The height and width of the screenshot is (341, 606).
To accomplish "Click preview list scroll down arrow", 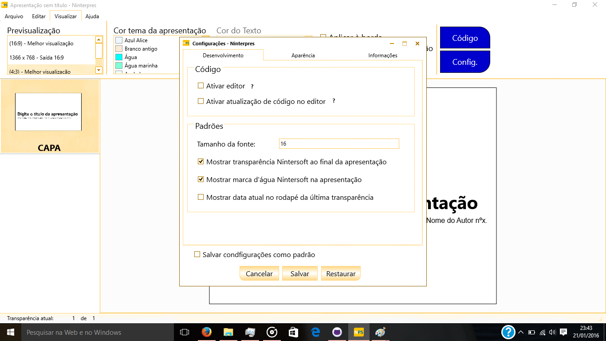I will (x=99, y=70).
